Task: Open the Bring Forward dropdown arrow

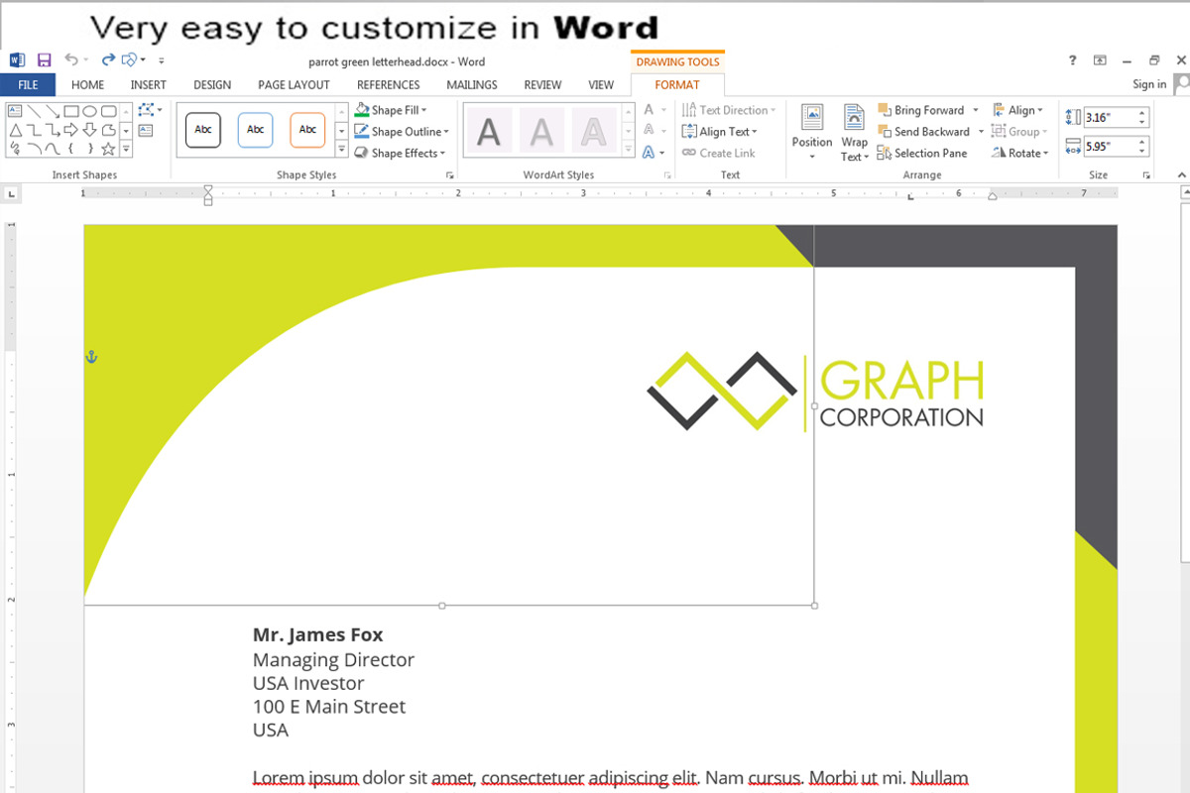Action: (x=976, y=110)
